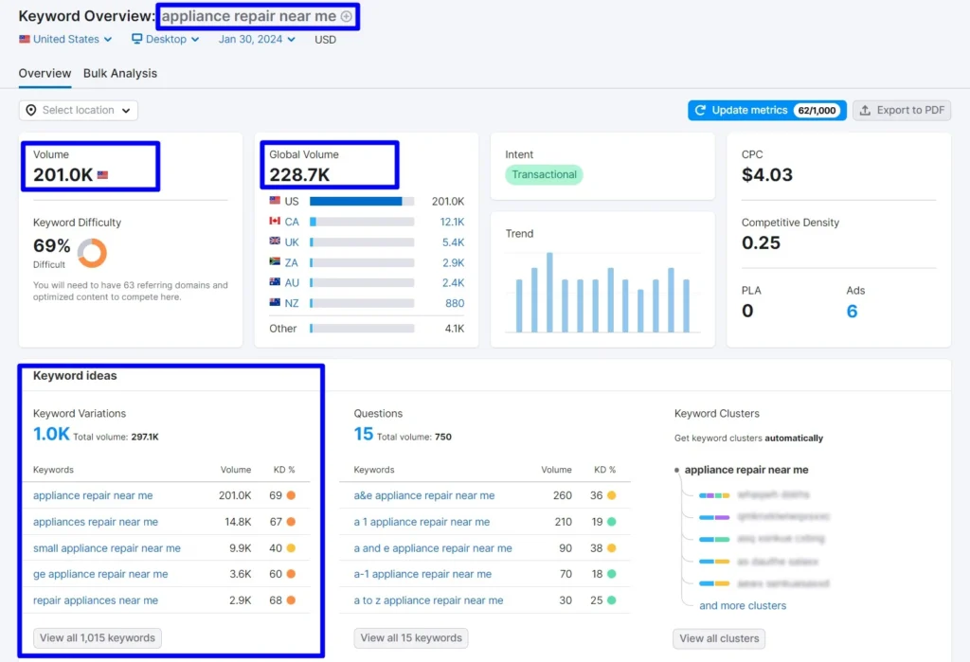Image resolution: width=970 pixels, height=662 pixels.
Task: Click the Competitive Density value 0.25
Action: click(x=761, y=242)
